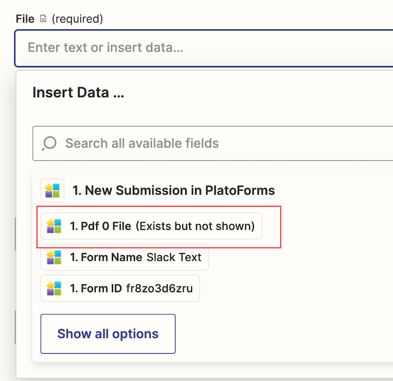Click PlatoForms icon beside New Submission heading

pyautogui.click(x=53, y=190)
